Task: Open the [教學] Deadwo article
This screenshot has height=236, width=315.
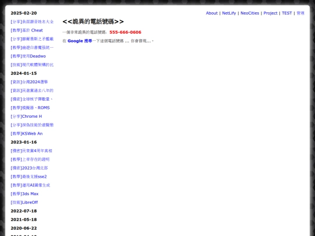Action: pos(28,56)
